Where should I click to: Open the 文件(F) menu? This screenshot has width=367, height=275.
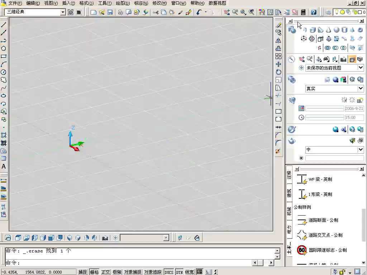(x=15, y=3)
